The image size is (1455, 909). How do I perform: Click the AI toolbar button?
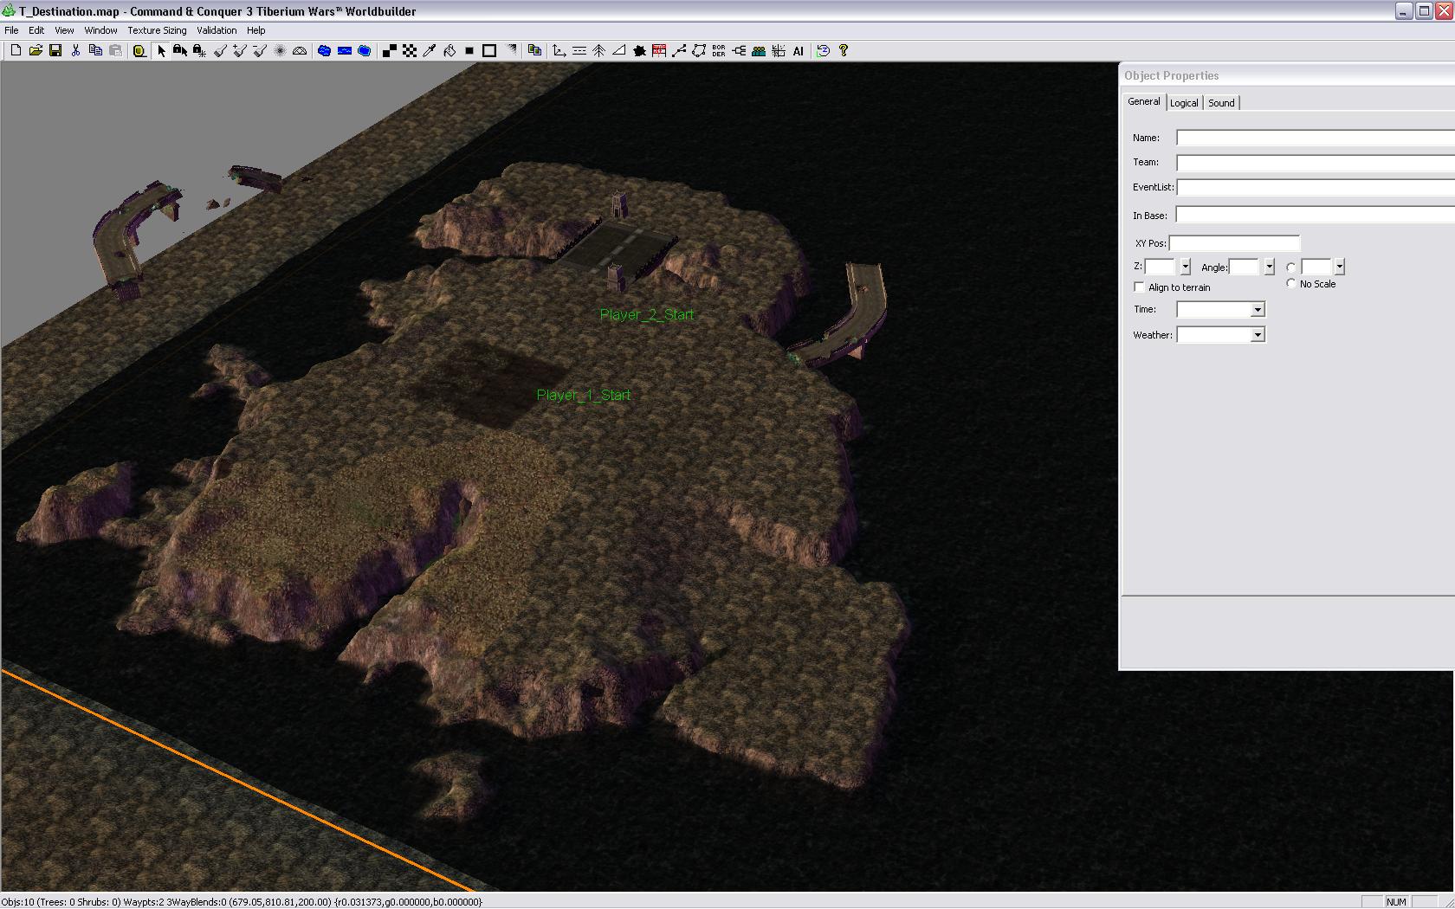point(799,51)
